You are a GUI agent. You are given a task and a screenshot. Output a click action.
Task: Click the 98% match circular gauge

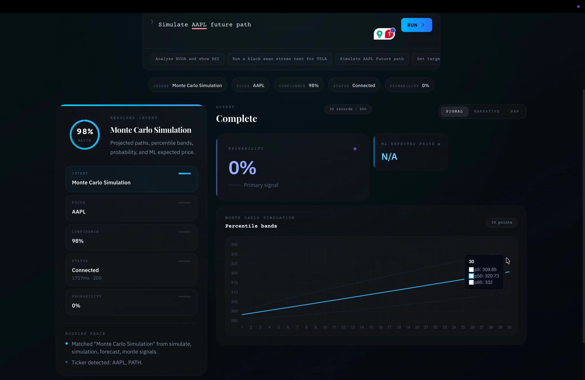click(x=85, y=134)
